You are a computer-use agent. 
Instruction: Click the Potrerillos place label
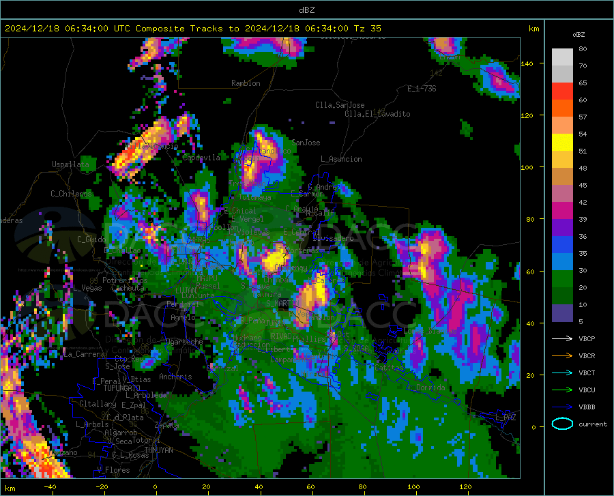click(x=125, y=280)
